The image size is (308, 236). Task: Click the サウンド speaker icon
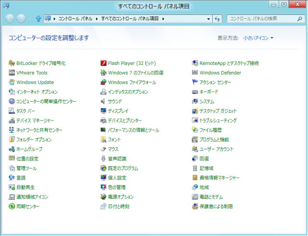point(103,102)
